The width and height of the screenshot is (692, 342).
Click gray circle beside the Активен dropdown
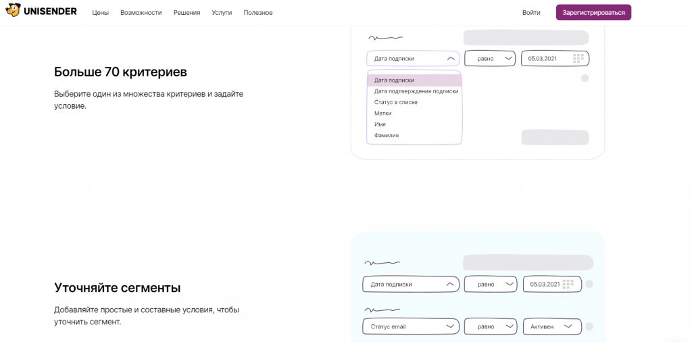(589, 326)
